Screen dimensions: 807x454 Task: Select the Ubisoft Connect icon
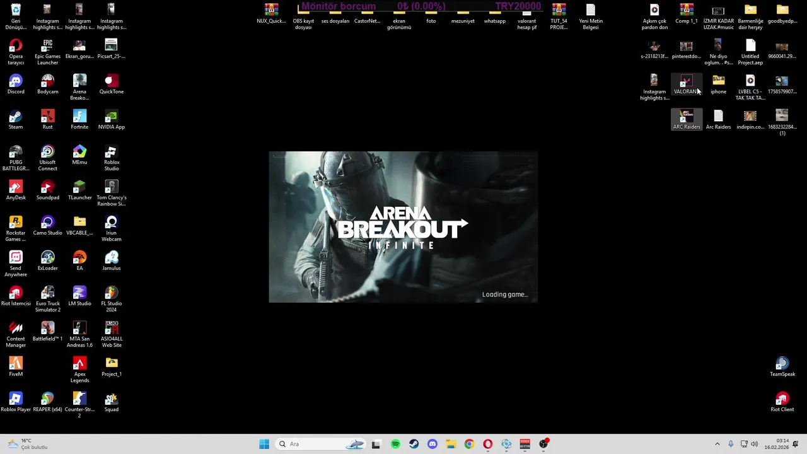(48, 158)
